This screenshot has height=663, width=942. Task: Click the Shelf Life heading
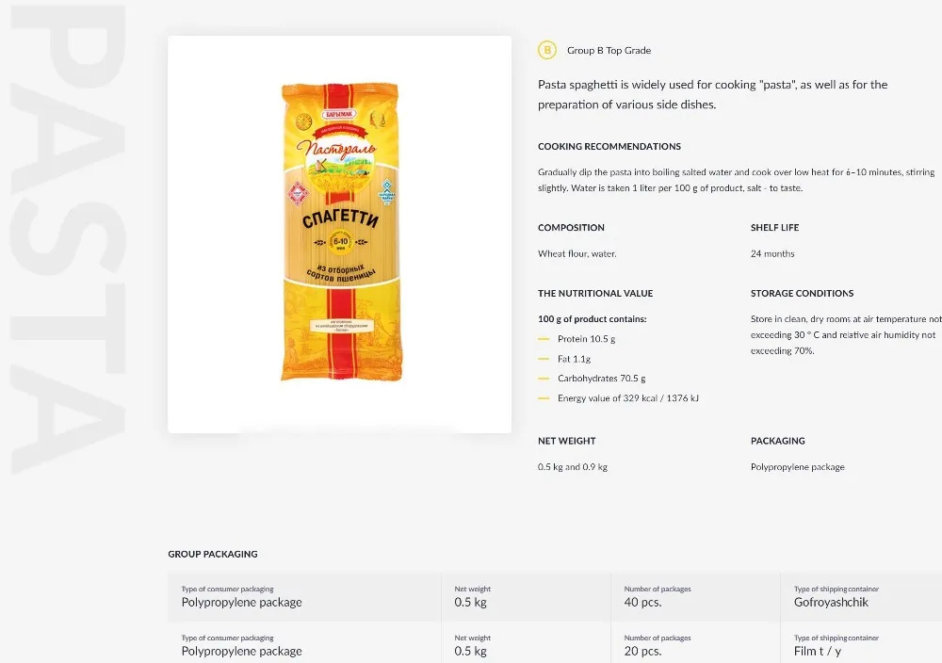point(774,228)
